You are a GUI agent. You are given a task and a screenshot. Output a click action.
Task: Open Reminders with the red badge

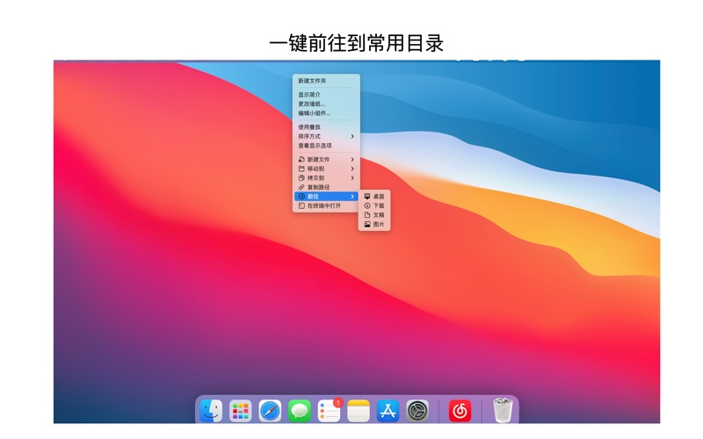point(329,410)
